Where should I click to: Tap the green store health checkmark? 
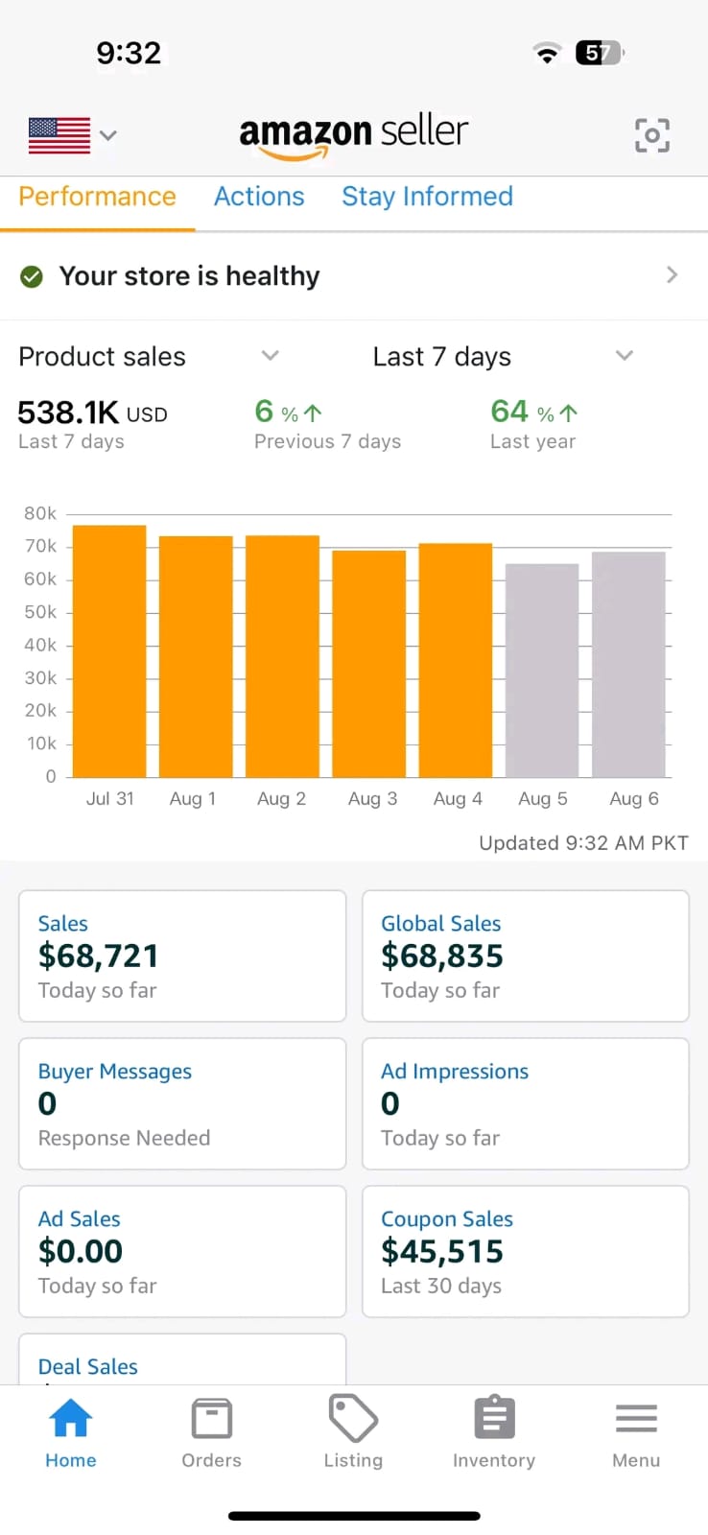32,277
